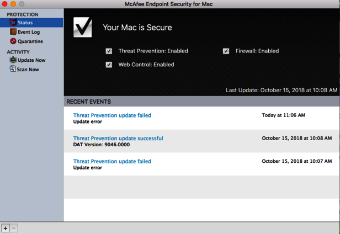The image size is (340, 234).
Task: Toggle the Web Control Enabled checkbox
Action: point(109,65)
